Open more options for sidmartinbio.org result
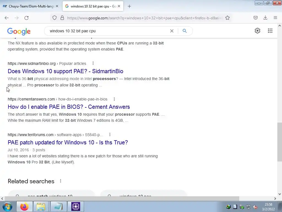 coord(93,63)
